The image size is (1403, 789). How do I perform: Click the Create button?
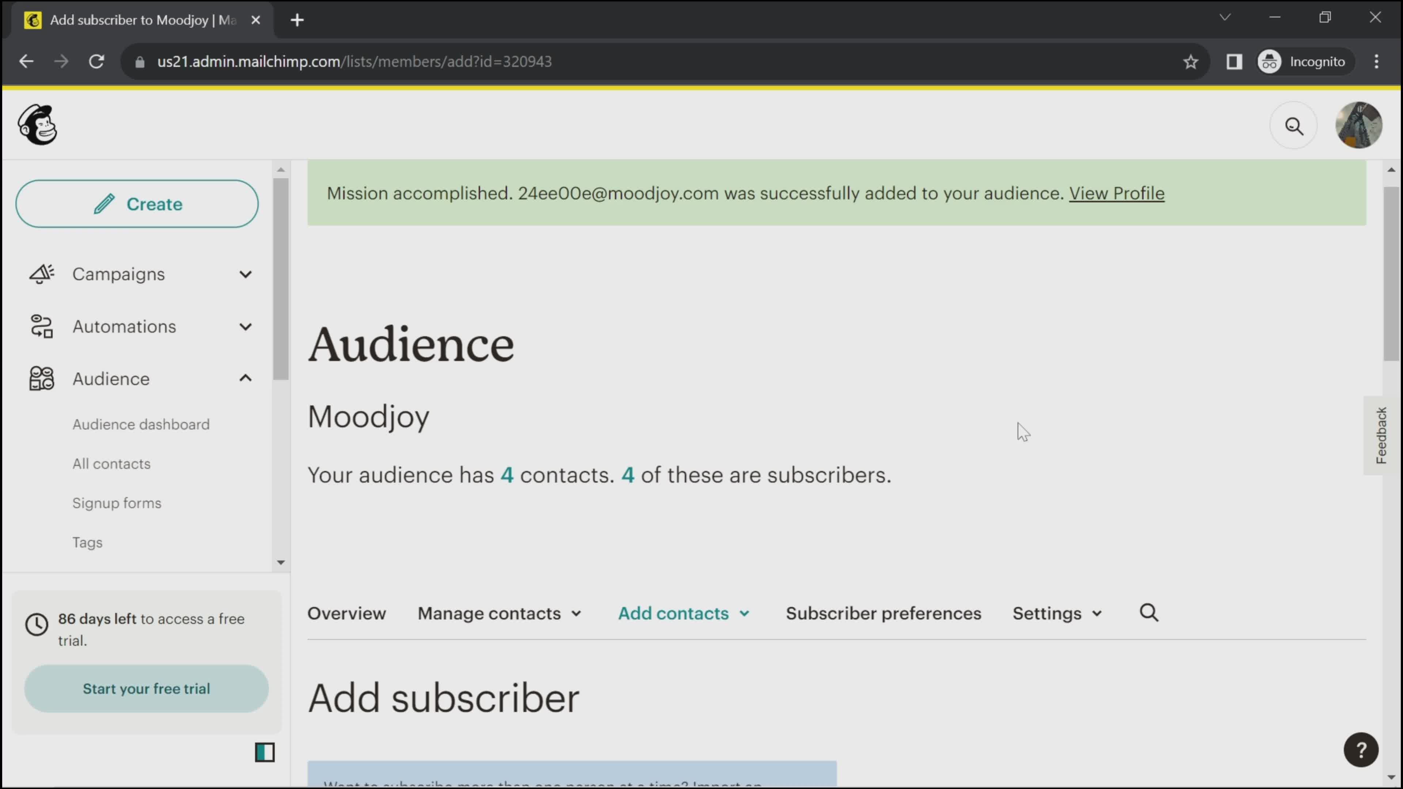click(x=137, y=204)
